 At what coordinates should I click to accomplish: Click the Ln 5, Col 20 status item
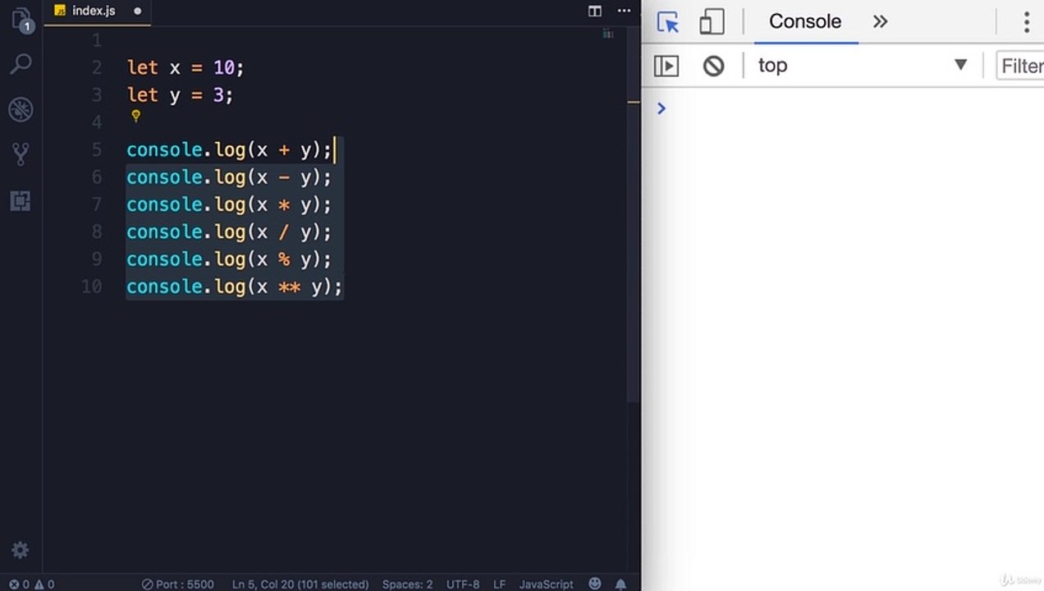coord(300,584)
